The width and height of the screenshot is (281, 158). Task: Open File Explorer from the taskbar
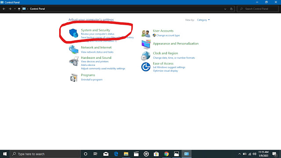126,154
